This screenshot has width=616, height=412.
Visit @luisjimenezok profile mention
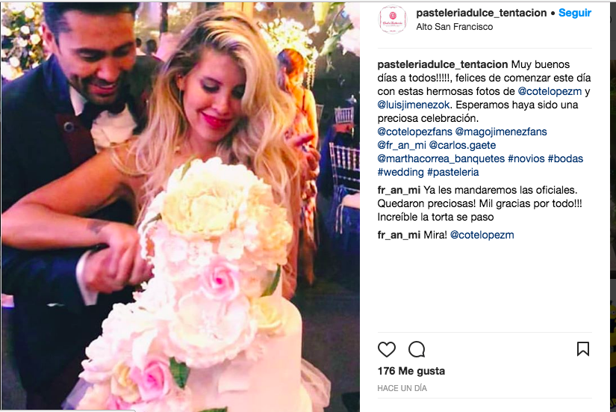pyautogui.click(x=414, y=105)
